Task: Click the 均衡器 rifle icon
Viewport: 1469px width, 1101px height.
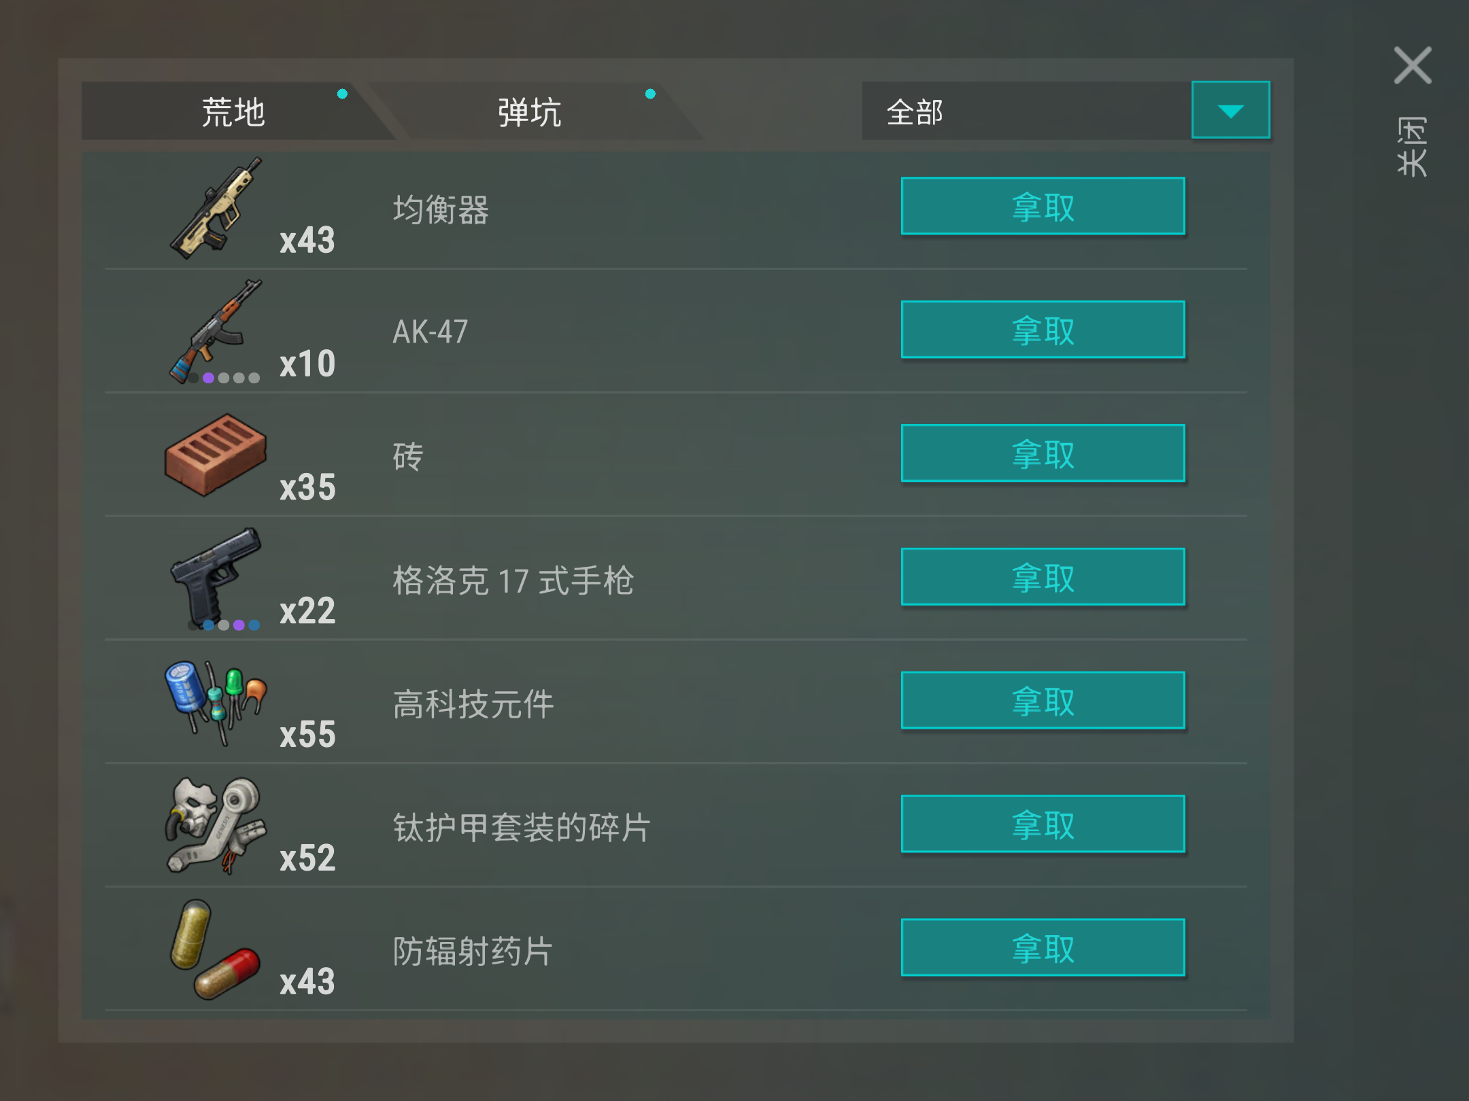Action: pyautogui.click(x=216, y=209)
